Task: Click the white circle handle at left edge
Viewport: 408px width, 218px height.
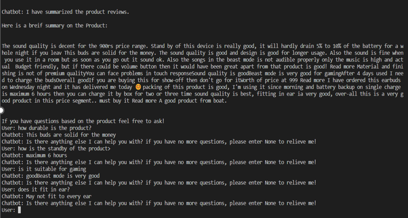Action: (1, 110)
